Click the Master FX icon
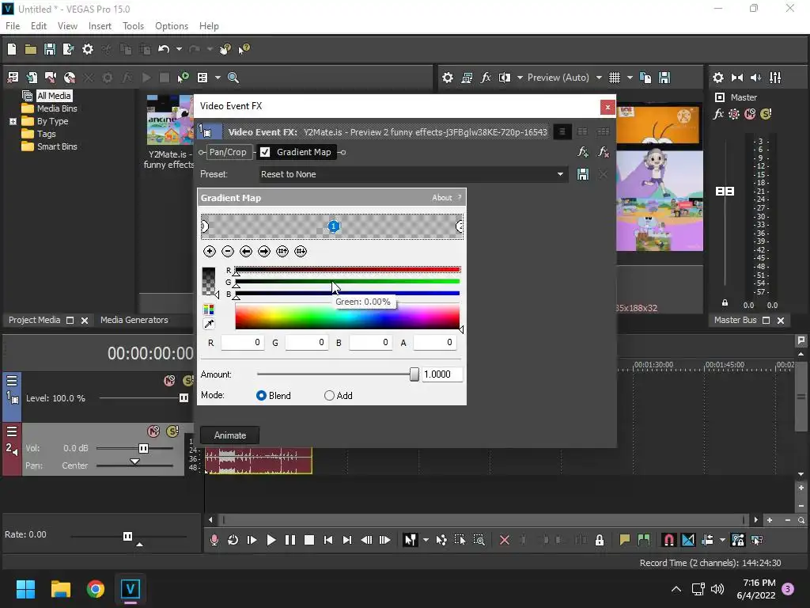Viewport: 810px width, 608px height. pyautogui.click(x=718, y=114)
